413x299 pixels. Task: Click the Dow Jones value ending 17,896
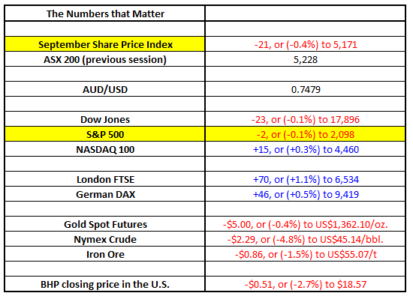306,120
